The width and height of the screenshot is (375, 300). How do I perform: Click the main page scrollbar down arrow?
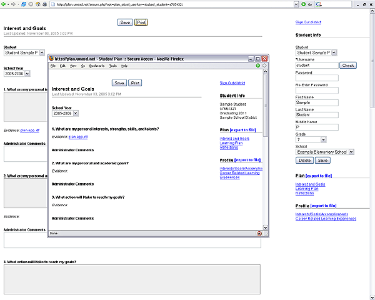(x=372, y=297)
